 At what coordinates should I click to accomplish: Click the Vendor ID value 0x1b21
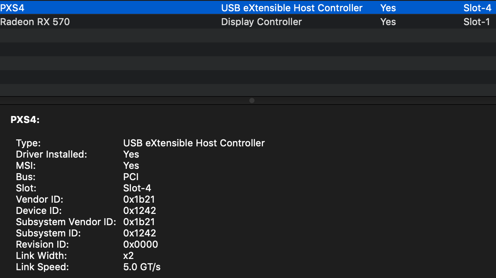pos(139,199)
